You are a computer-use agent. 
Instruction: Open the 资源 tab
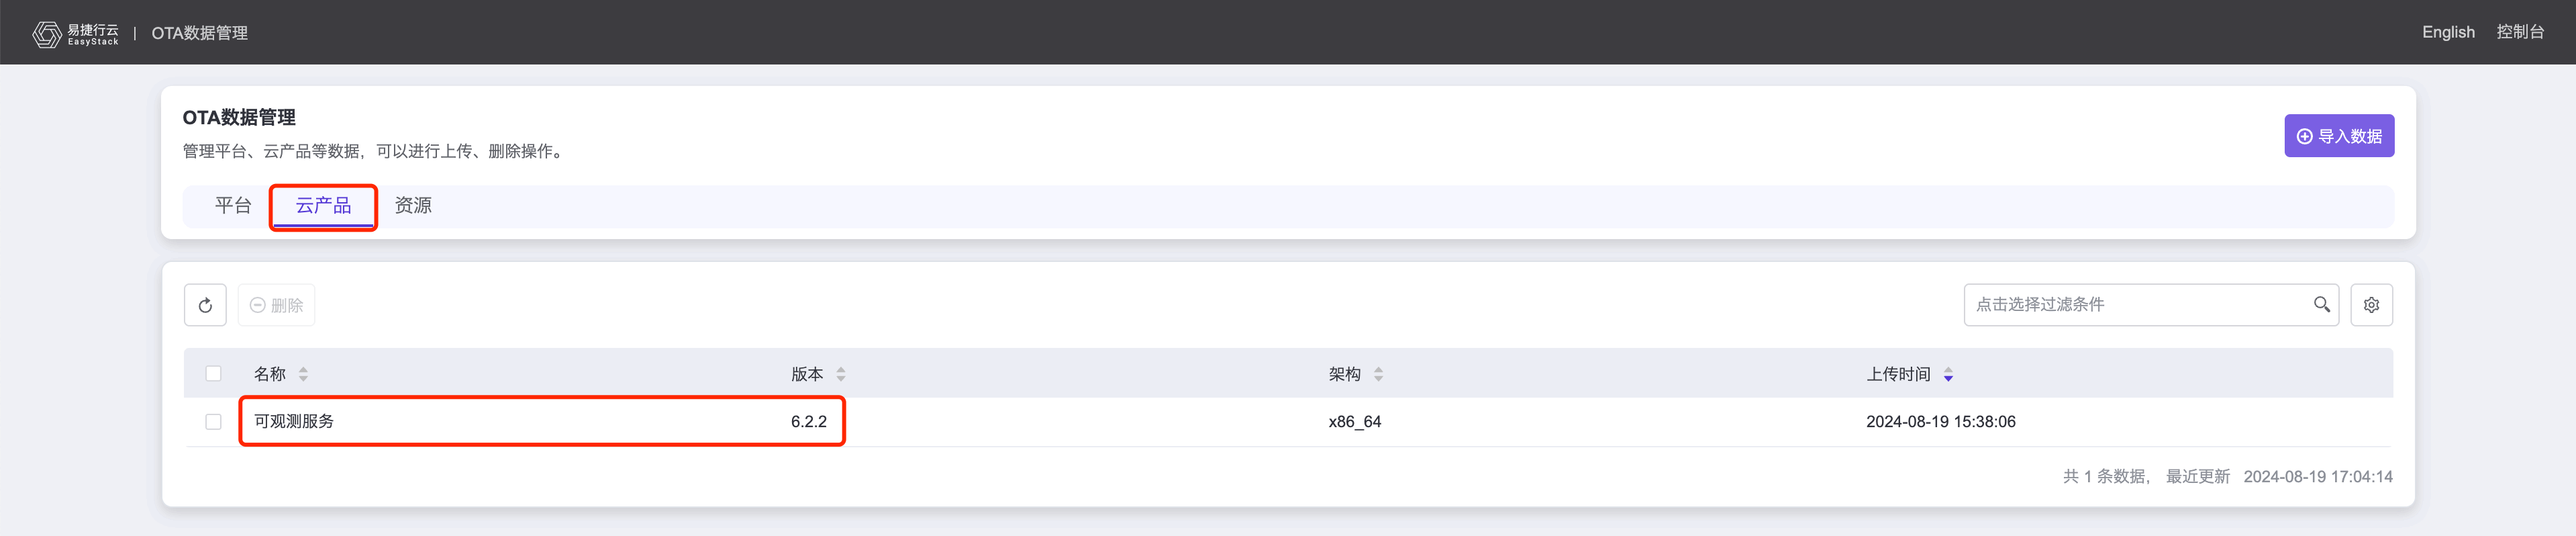coord(413,206)
